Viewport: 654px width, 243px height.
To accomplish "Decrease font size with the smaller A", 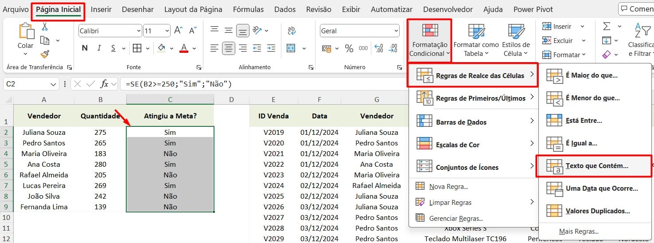I will (x=193, y=31).
